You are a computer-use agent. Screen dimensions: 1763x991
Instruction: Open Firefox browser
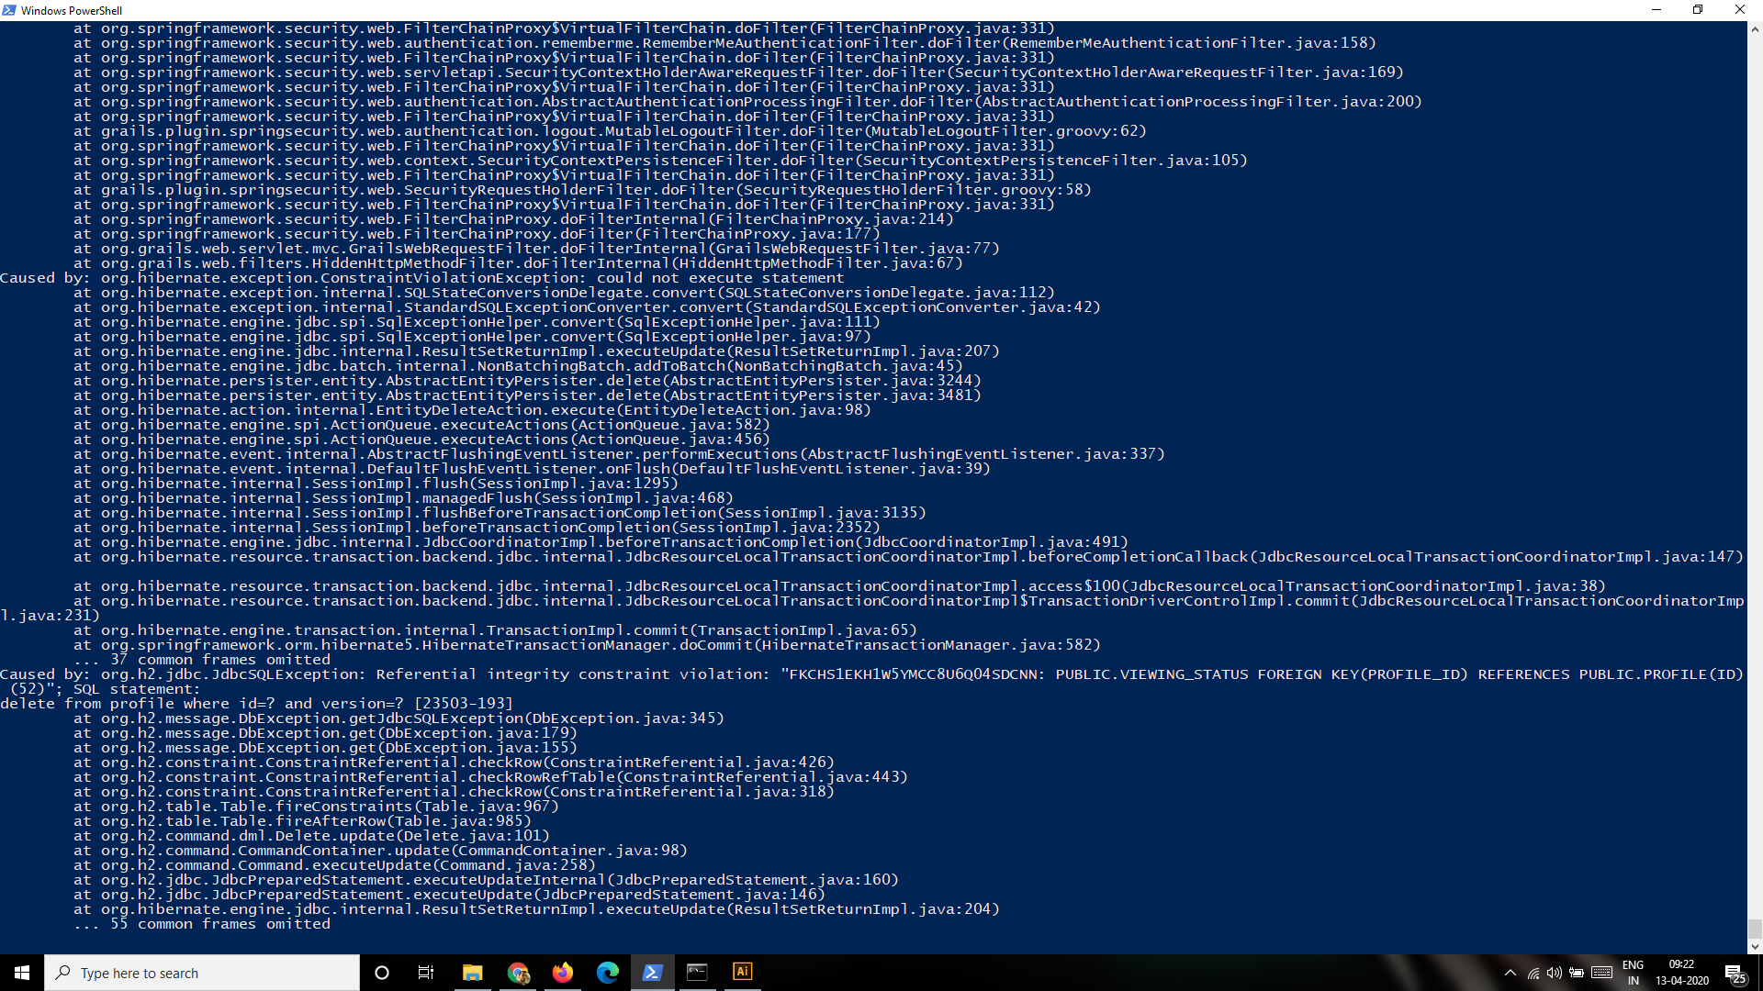pyautogui.click(x=563, y=973)
